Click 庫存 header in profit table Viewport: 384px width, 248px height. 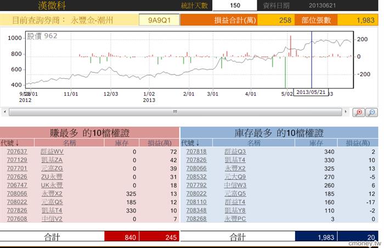(122, 143)
